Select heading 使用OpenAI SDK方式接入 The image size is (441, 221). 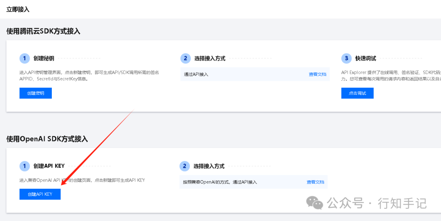[47, 139]
